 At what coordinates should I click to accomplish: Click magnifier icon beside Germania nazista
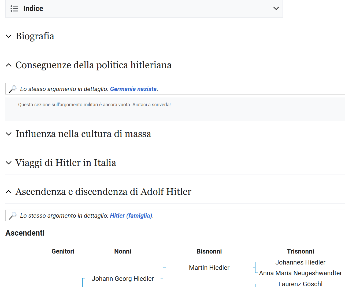tap(13, 89)
